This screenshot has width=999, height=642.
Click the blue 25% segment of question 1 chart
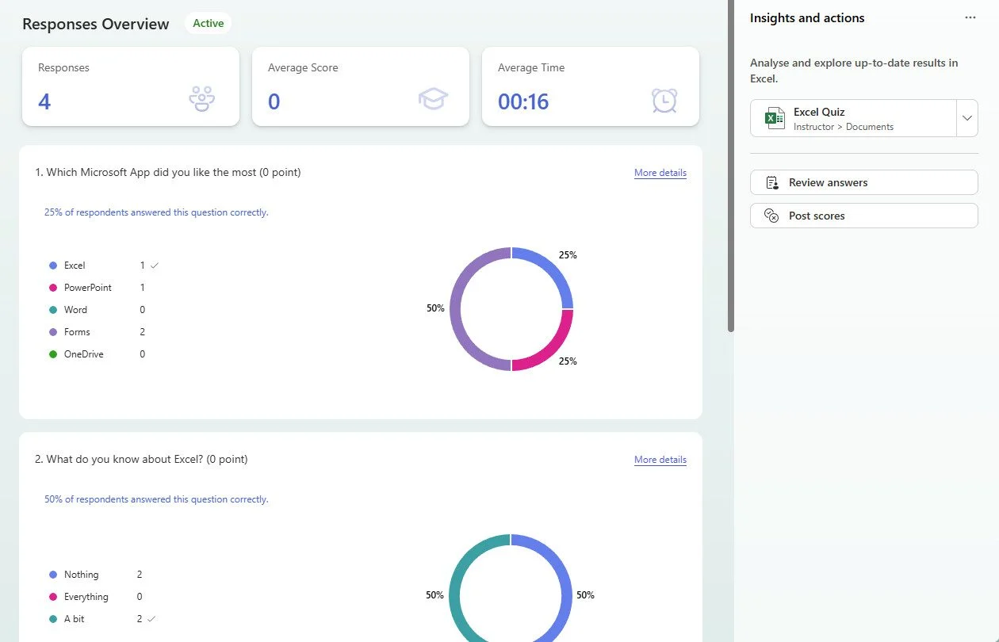pos(550,270)
